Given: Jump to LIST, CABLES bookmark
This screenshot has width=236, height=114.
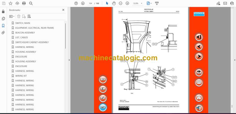Looking at the screenshot, I should coord(22,37).
